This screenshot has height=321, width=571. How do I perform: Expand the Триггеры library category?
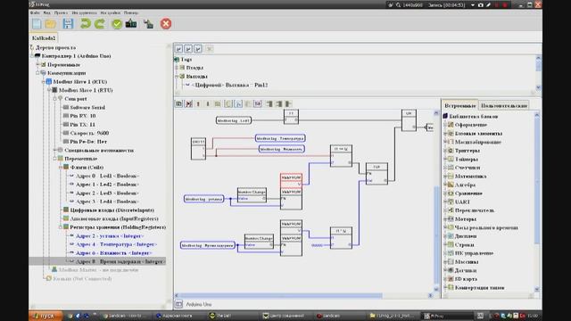[x=445, y=151]
